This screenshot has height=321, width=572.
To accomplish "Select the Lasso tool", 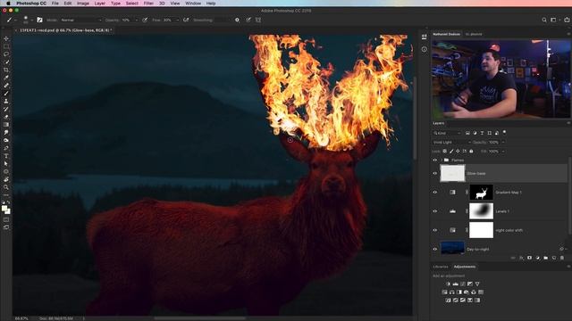I will 6,53.
